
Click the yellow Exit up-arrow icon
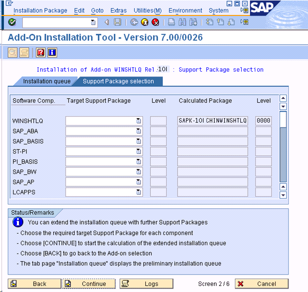pyautogui.click(x=145, y=22)
